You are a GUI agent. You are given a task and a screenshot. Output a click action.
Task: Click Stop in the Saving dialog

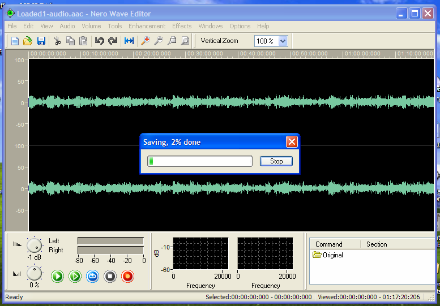(x=276, y=161)
